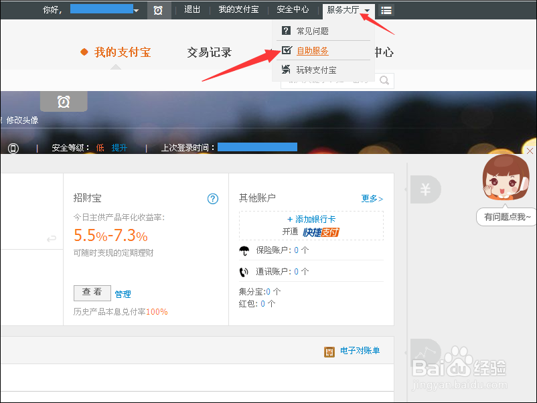Click the large alarm clock banner icon
The width and height of the screenshot is (537, 403).
[64, 101]
